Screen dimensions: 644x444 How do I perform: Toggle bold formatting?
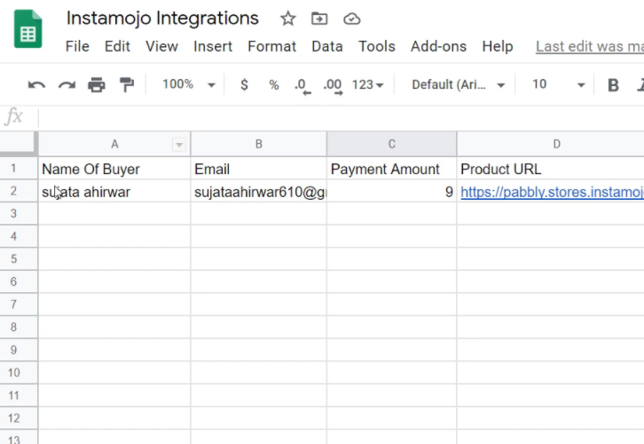pos(613,85)
